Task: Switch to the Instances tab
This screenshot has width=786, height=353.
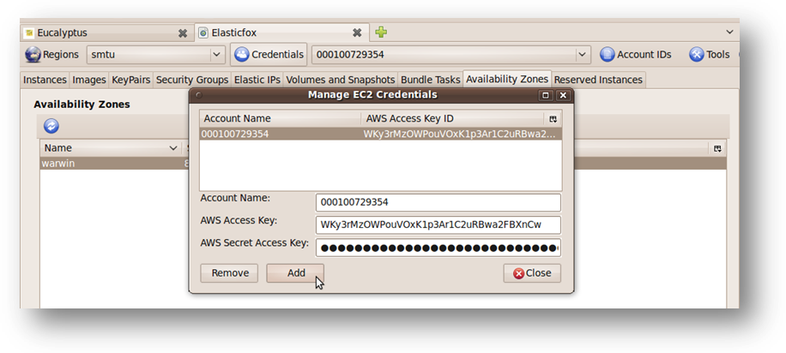Action: (45, 80)
